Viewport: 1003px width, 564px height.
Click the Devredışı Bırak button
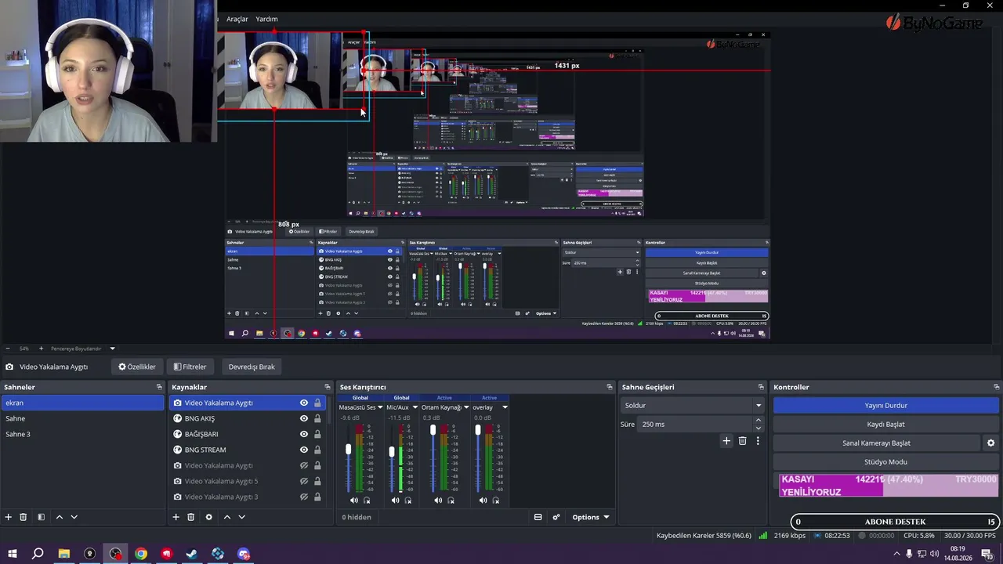(x=252, y=367)
